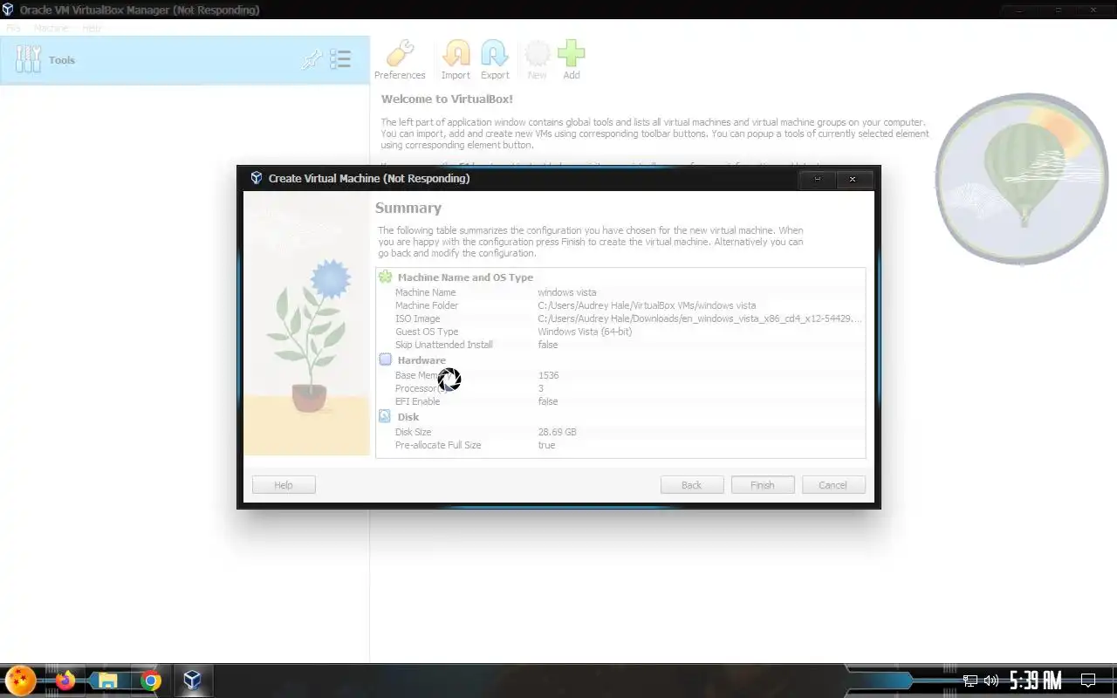1117x698 pixels.
Task: Open the Start menu dragon ball icon
Action: tap(21, 681)
